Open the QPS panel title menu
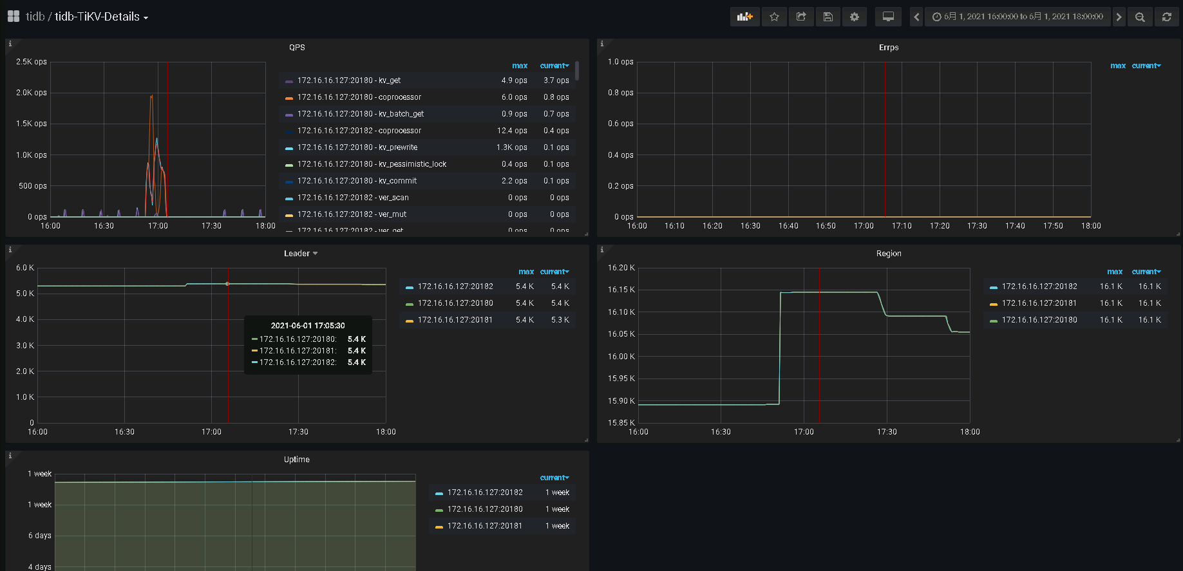This screenshot has width=1183, height=571. click(x=297, y=48)
